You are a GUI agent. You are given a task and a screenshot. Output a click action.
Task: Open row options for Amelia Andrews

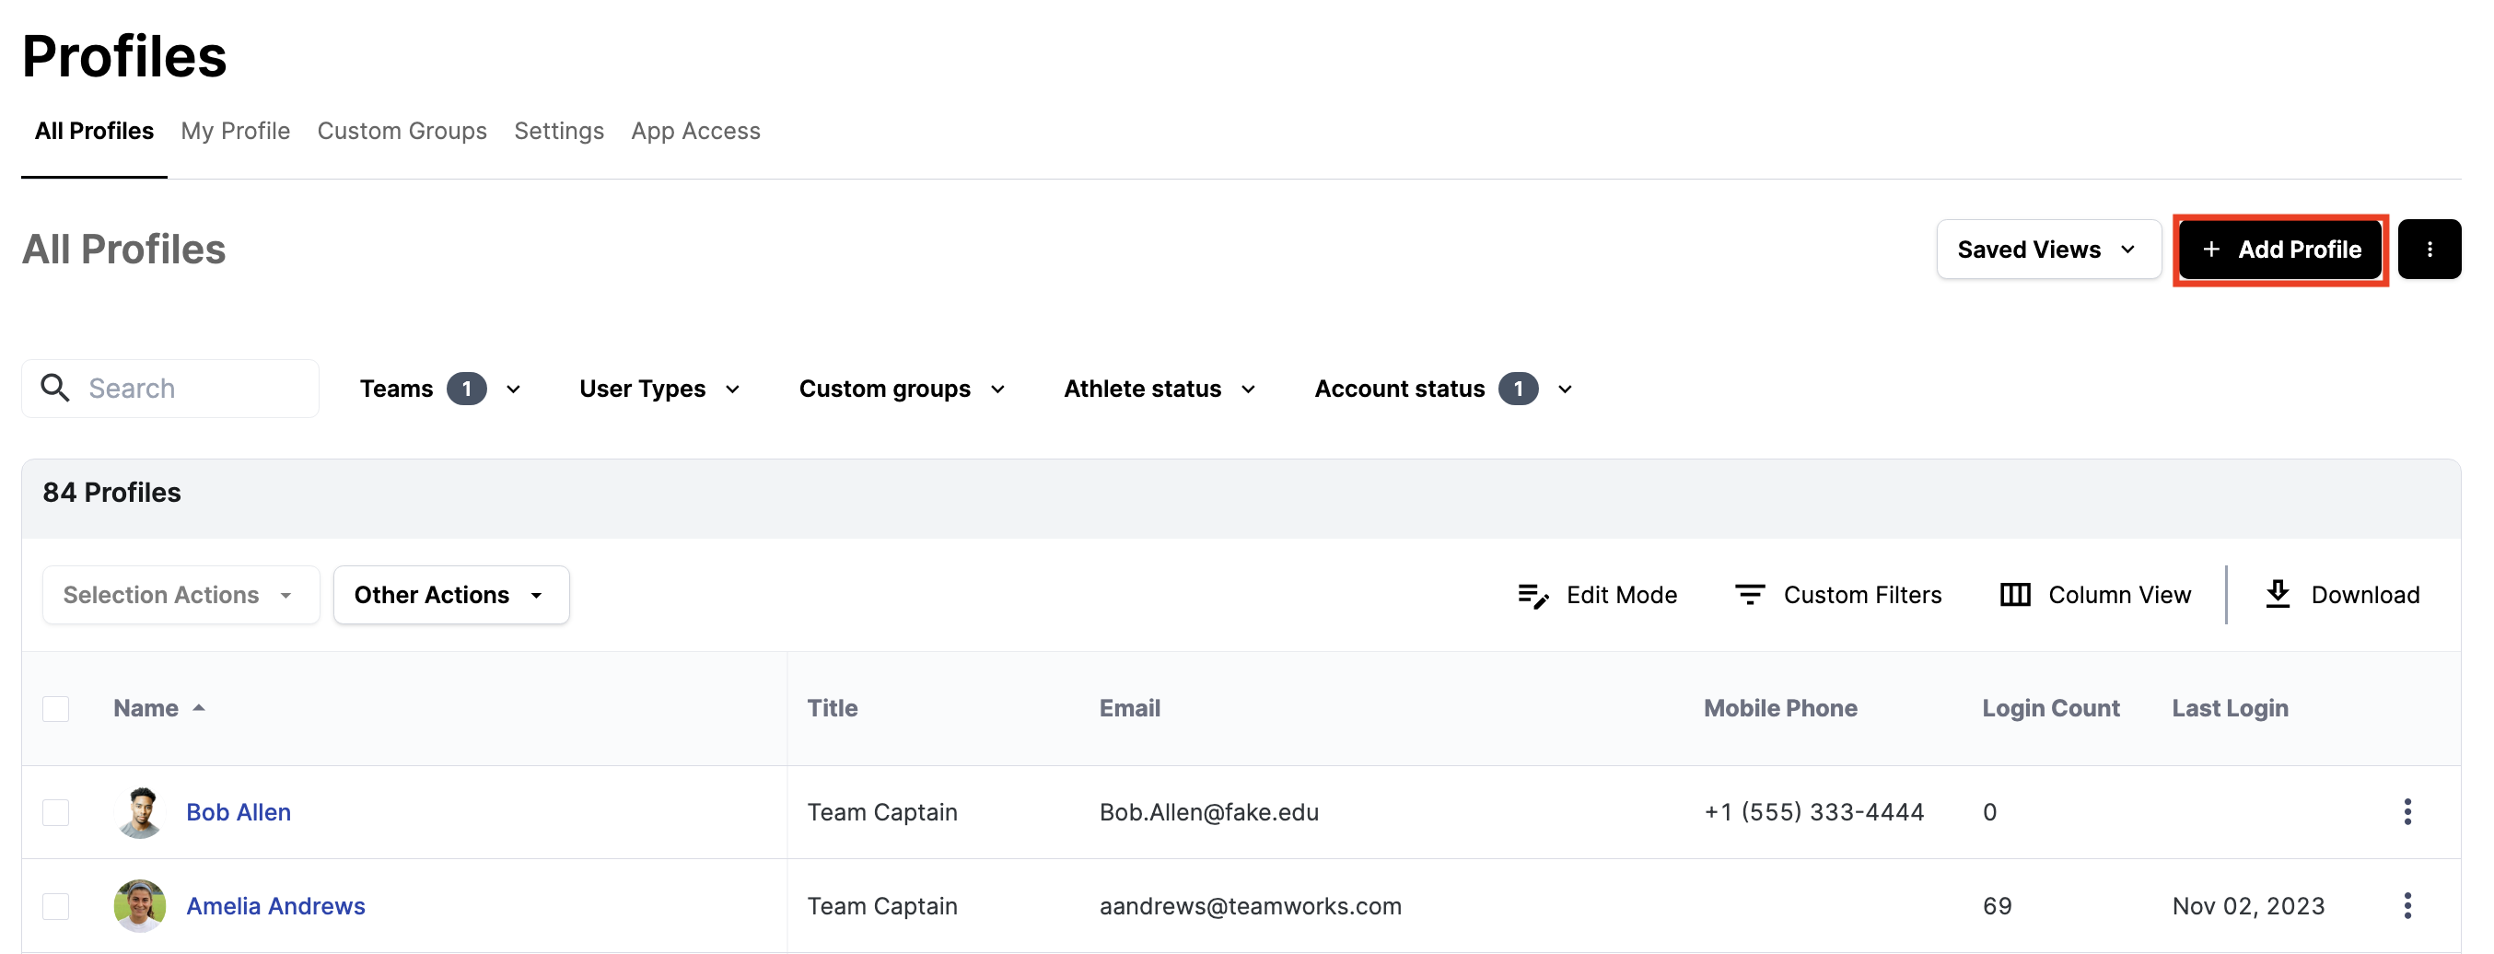2407,905
